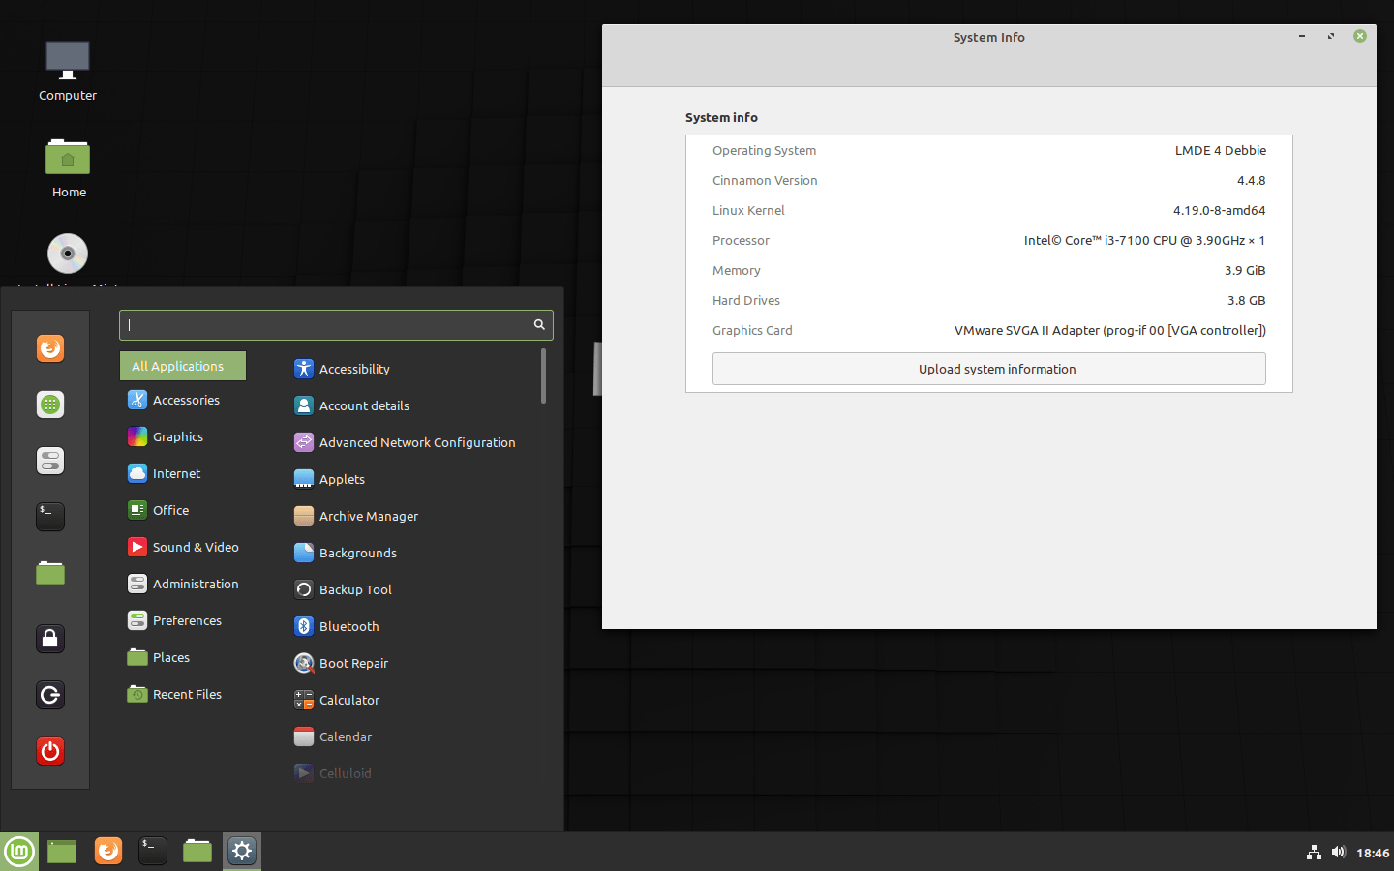1394x871 pixels.
Task: Open Software Manager in the favorites sidebar
Action: pos(50,405)
